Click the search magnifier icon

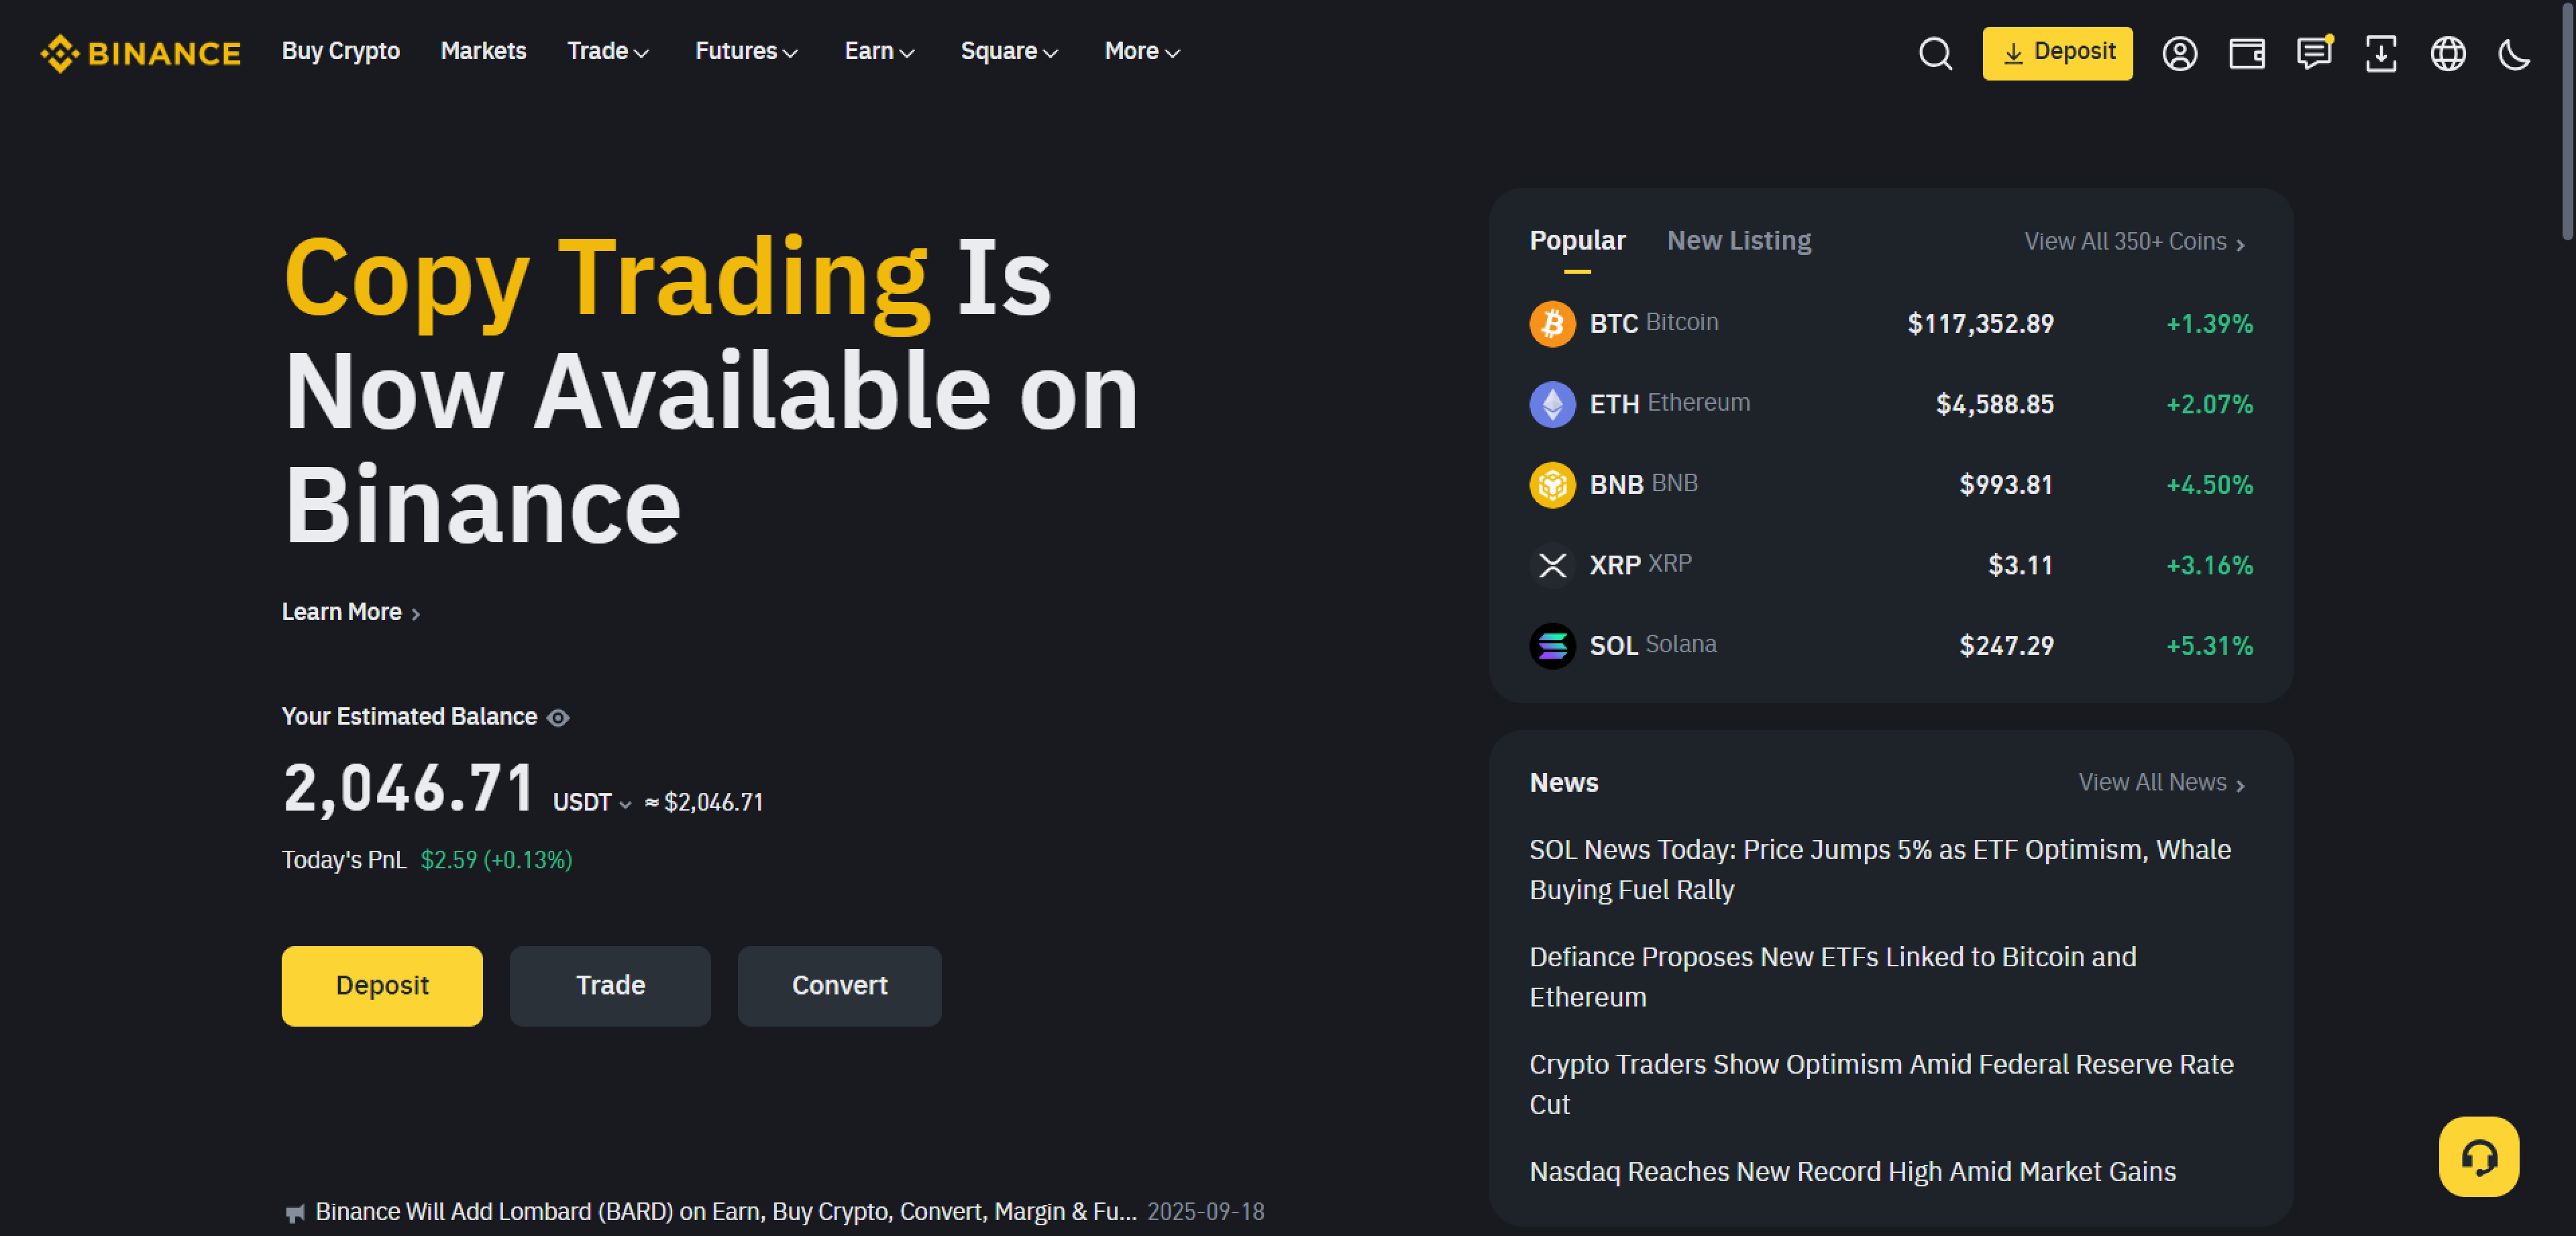[x=1935, y=53]
